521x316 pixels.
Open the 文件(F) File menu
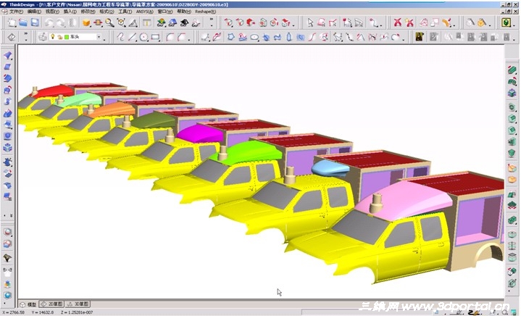pyautogui.click(x=16, y=12)
